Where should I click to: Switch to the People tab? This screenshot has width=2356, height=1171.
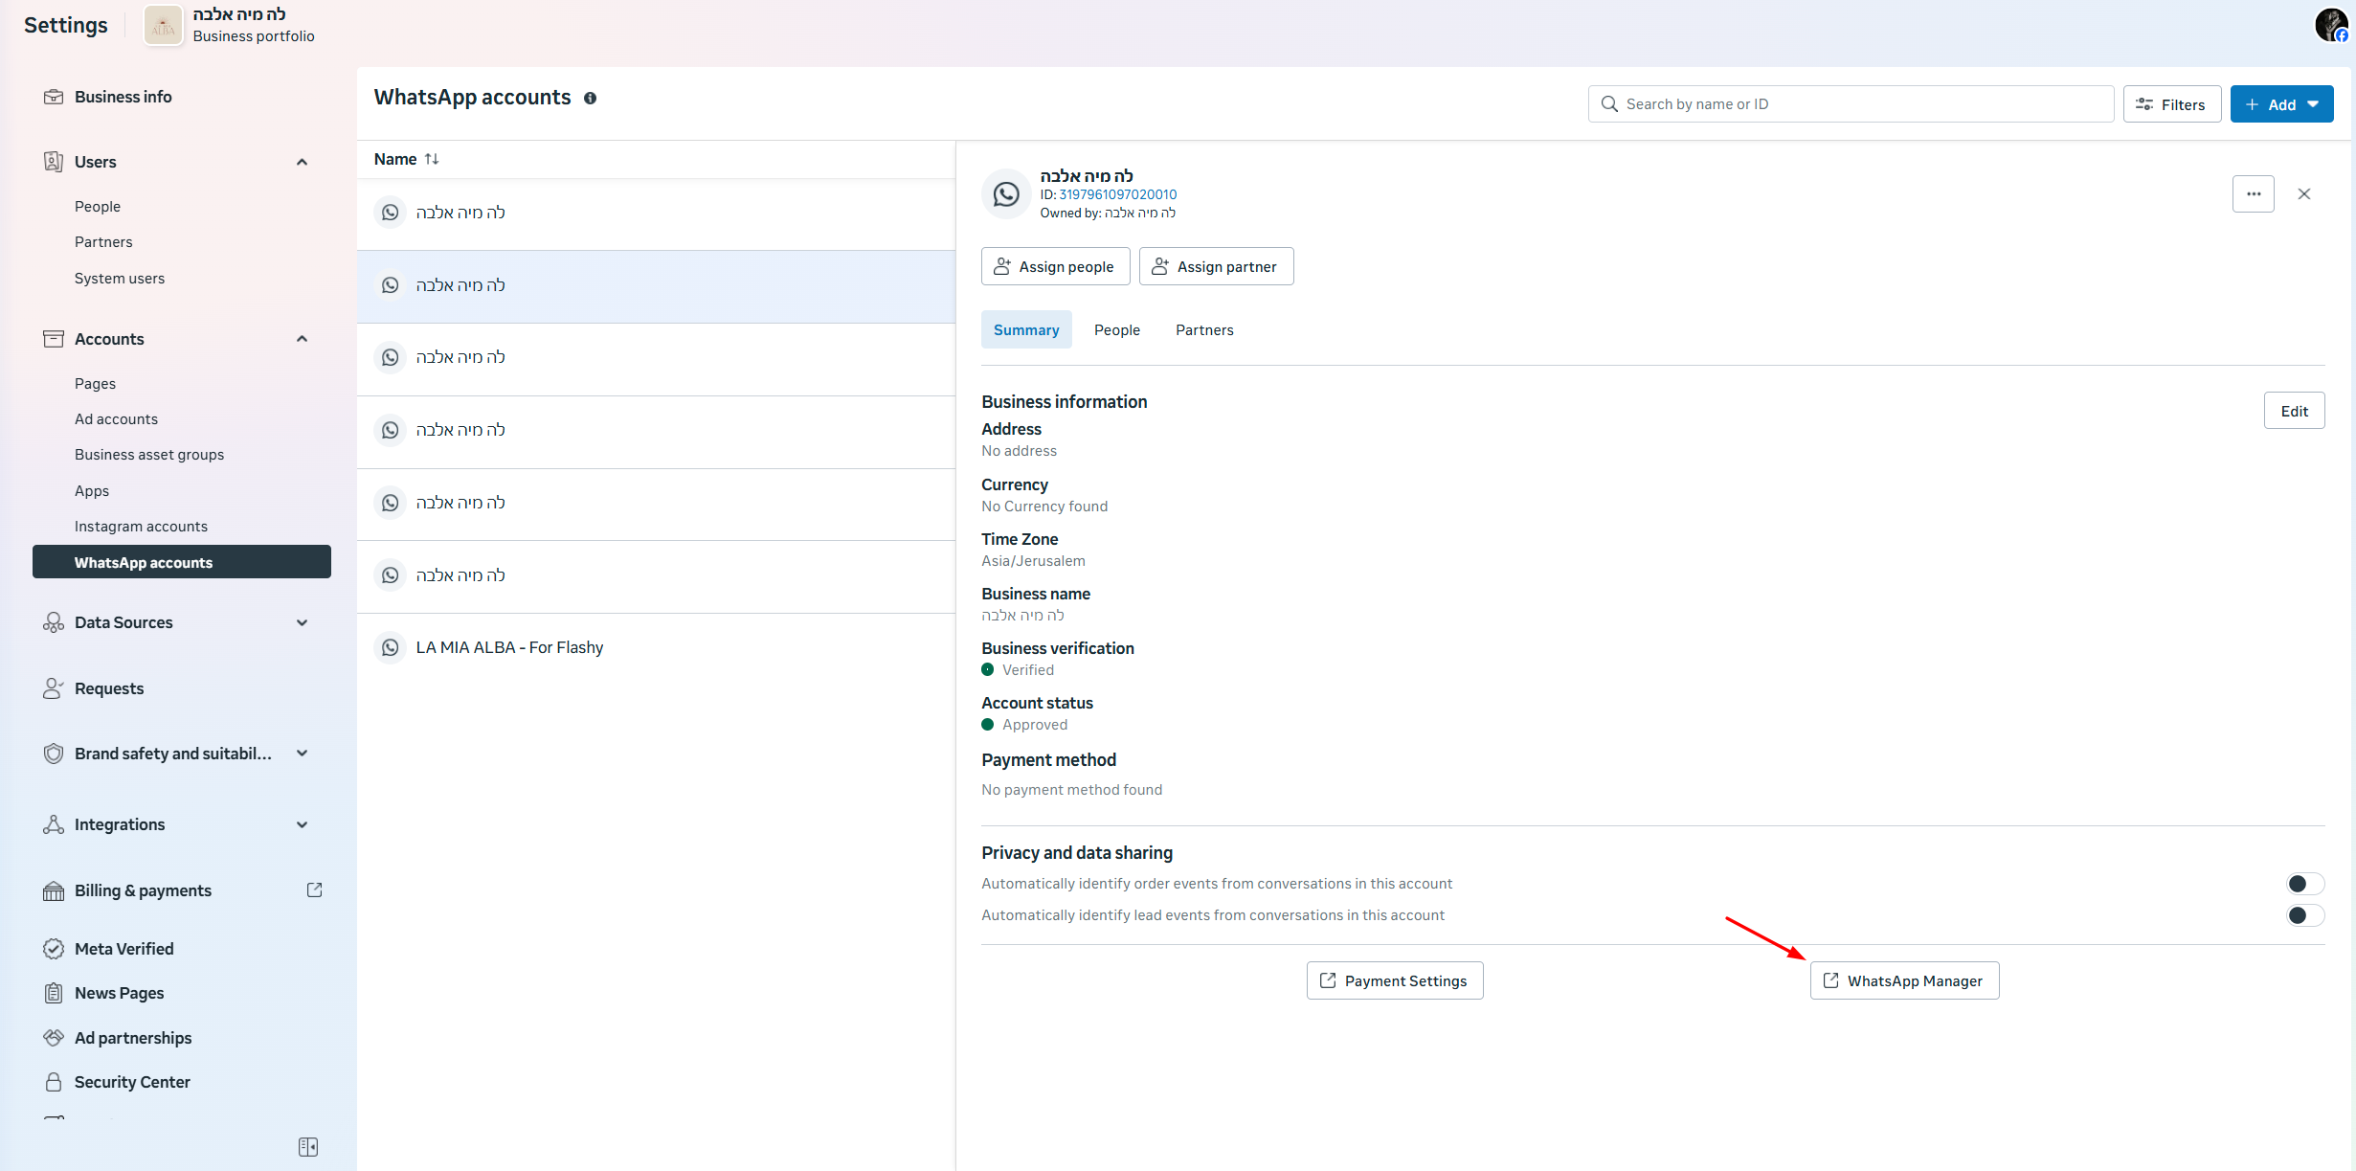click(1116, 329)
